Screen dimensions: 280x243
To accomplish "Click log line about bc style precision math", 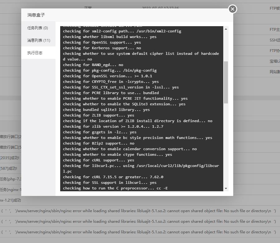I will [x=138, y=138].
